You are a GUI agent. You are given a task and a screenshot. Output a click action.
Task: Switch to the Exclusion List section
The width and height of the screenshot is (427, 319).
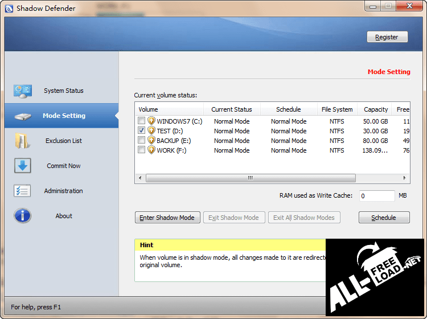pos(64,141)
